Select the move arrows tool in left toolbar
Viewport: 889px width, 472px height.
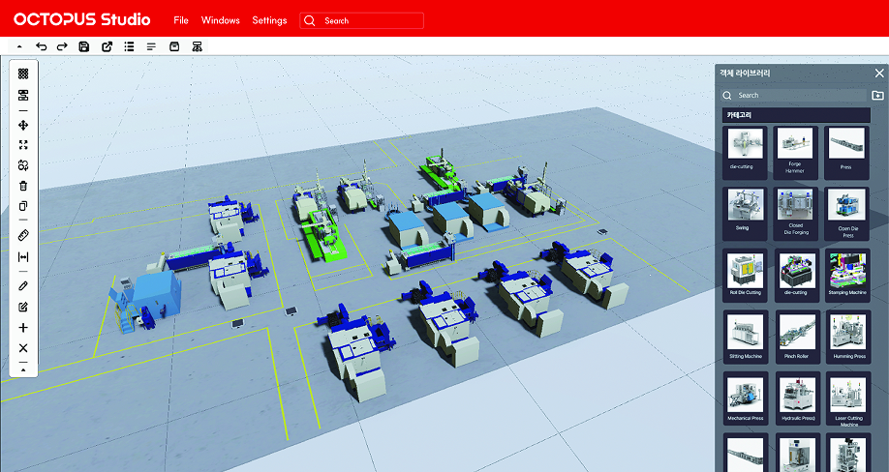pos(23,125)
